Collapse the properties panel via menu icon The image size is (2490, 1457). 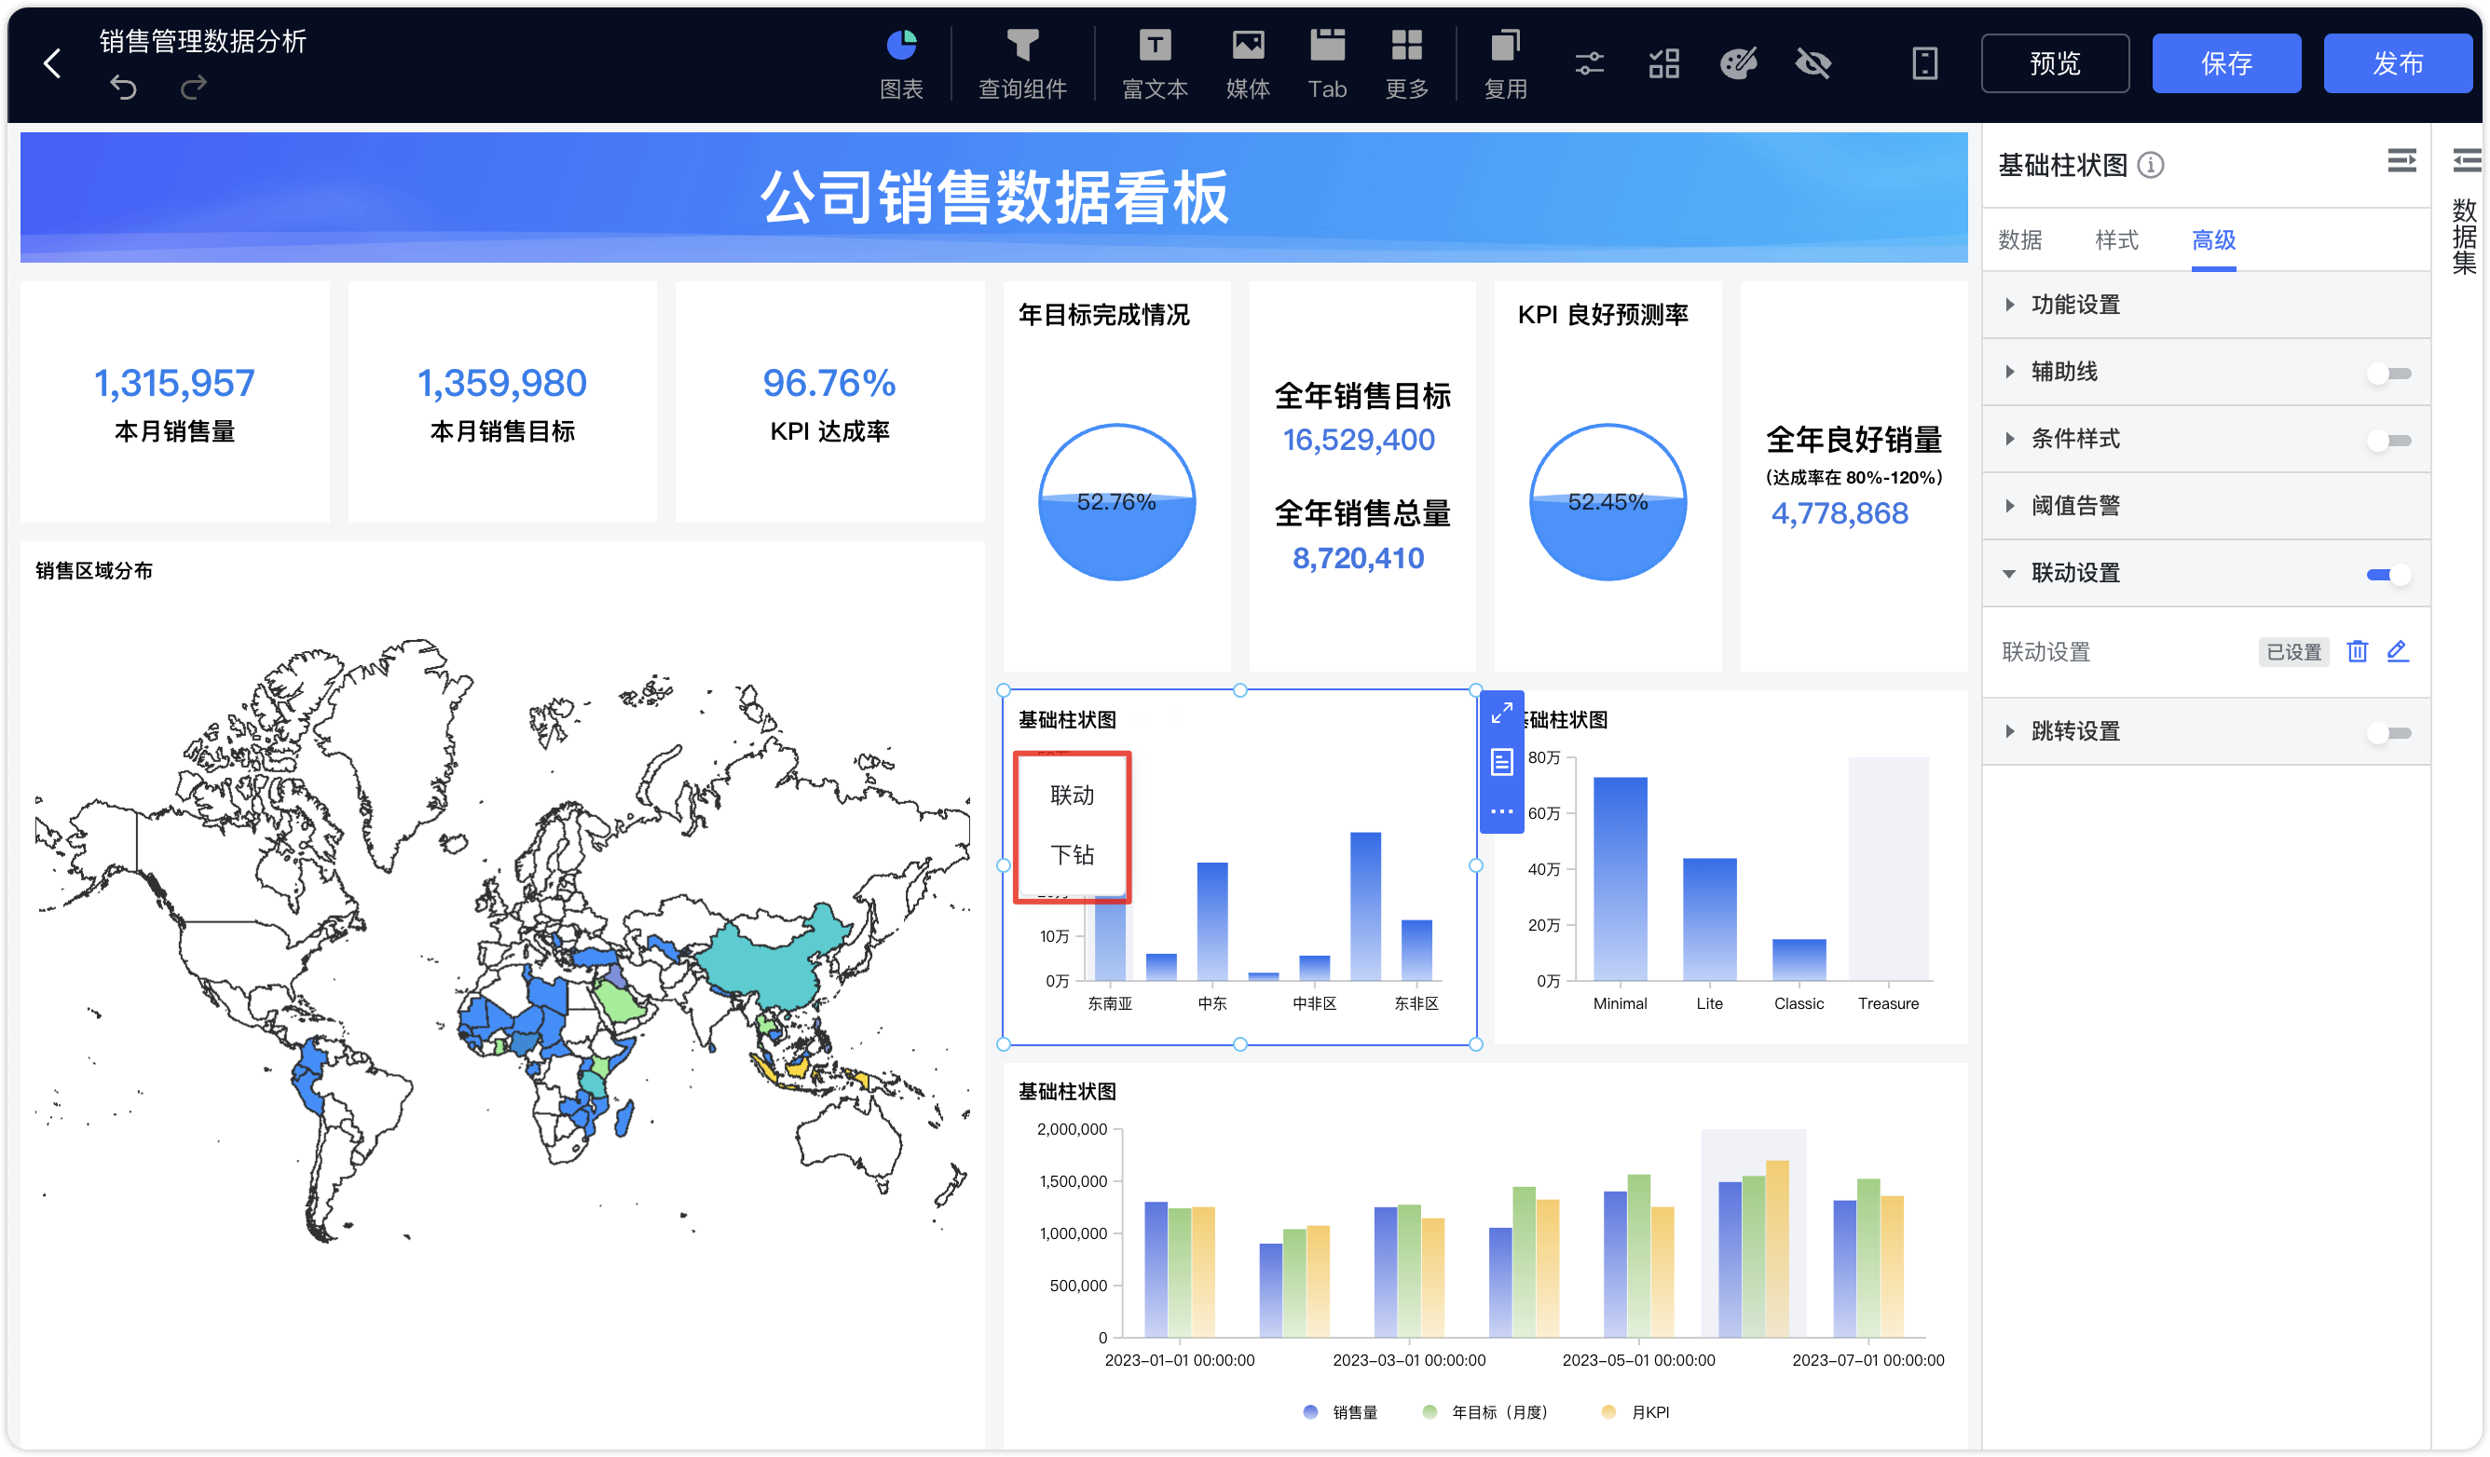point(2402,161)
